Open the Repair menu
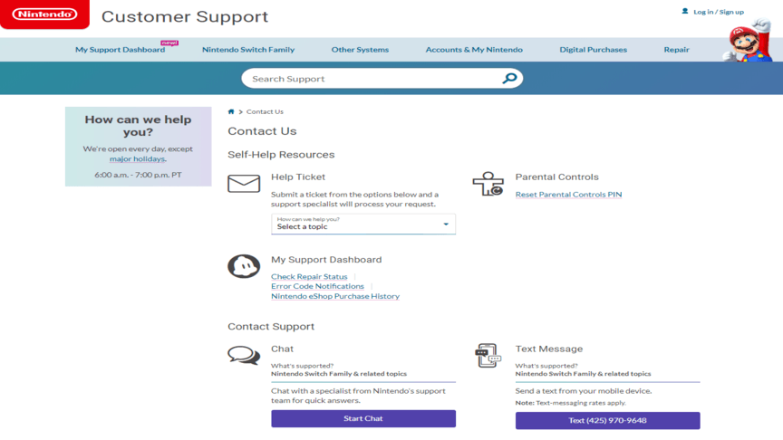The width and height of the screenshot is (783, 440). coord(677,50)
